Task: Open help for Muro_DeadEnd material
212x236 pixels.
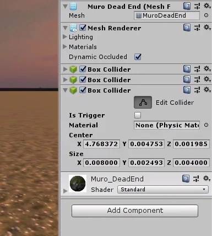Action: pos(186,179)
